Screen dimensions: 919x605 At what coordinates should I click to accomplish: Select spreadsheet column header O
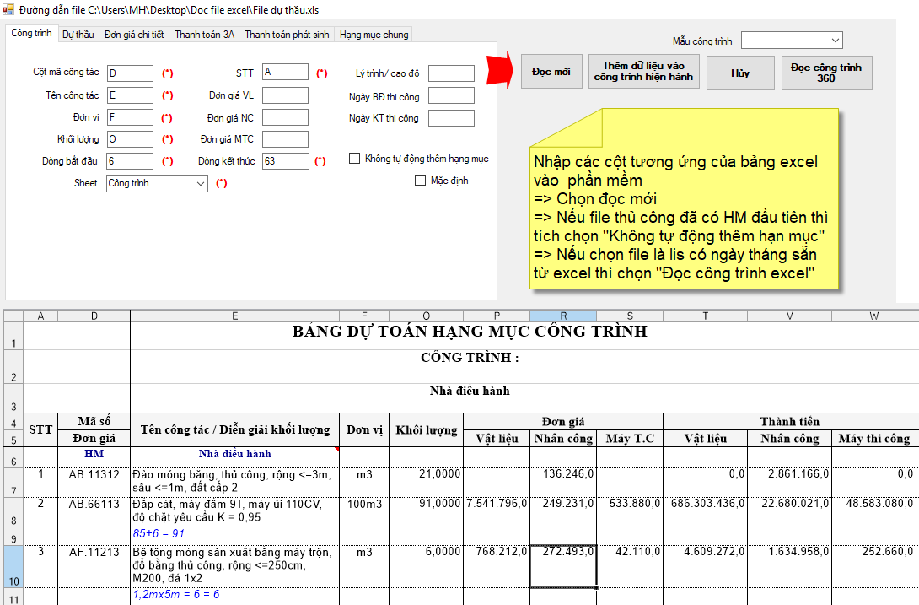426,316
